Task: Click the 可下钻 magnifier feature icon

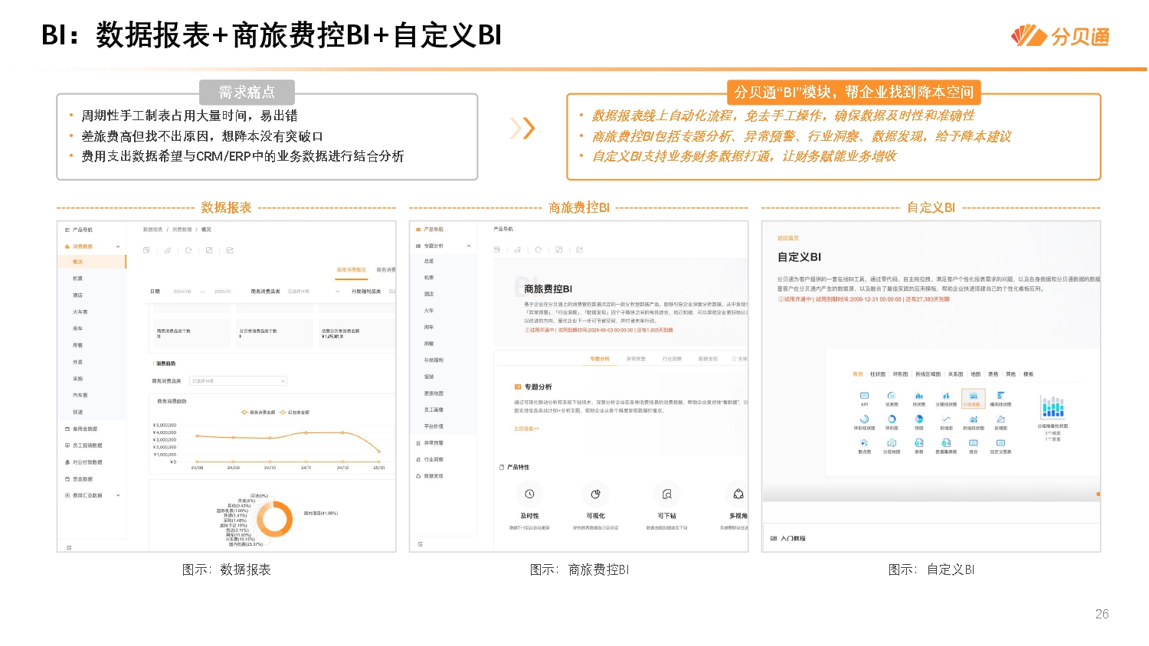Action: coord(666,493)
